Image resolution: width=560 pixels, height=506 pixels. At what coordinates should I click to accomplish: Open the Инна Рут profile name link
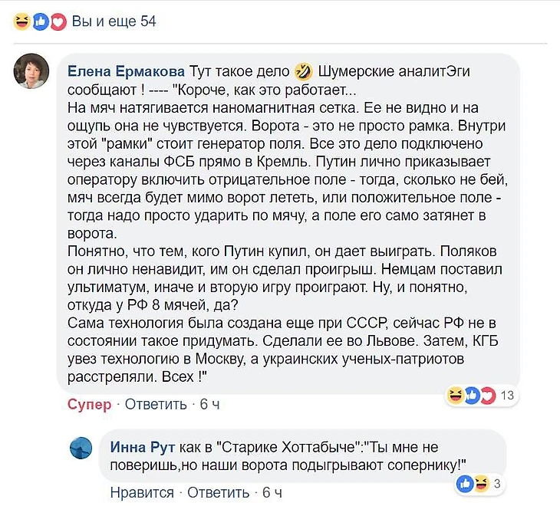click(141, 446)
